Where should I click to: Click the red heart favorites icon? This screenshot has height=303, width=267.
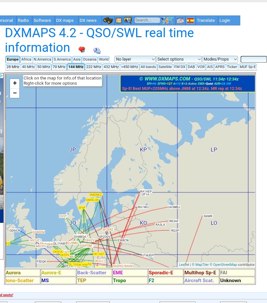pyautogui.click(x=82, y=50)
